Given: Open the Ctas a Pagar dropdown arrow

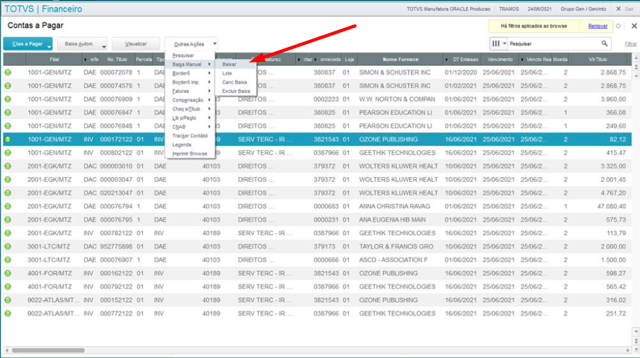Looking at the screenshot, I should click(49, 47).
